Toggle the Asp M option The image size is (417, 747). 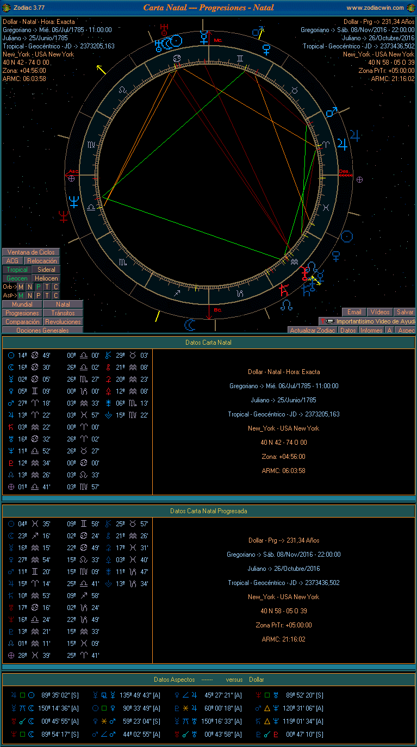point(21,295)
